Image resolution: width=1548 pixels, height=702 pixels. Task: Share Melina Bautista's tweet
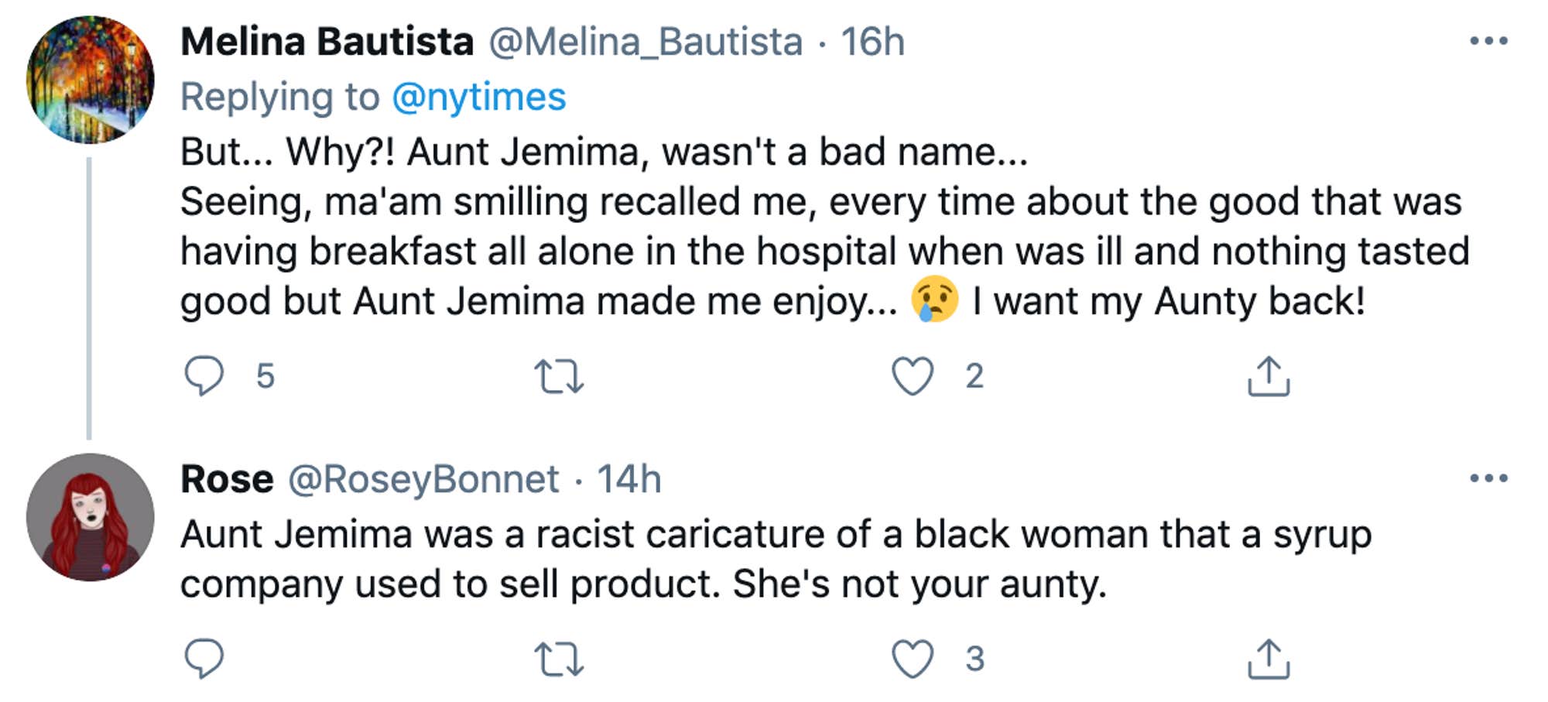[x=1268, y=376]
